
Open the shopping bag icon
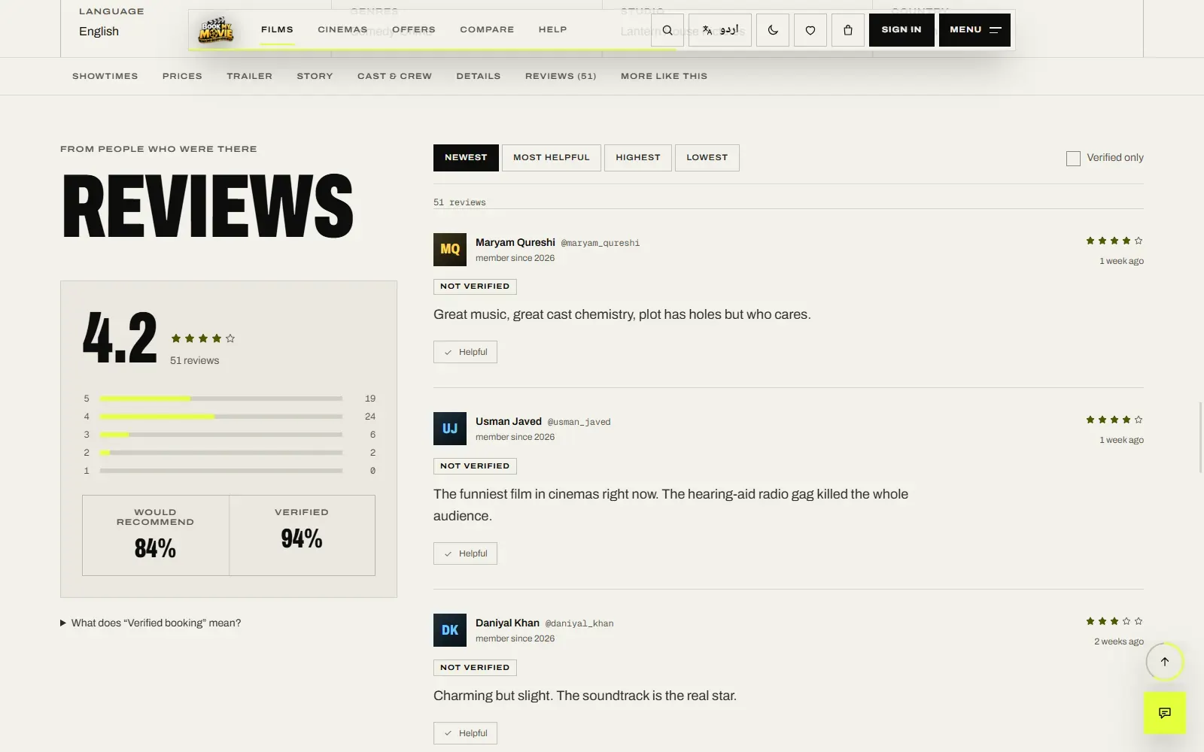848,30
